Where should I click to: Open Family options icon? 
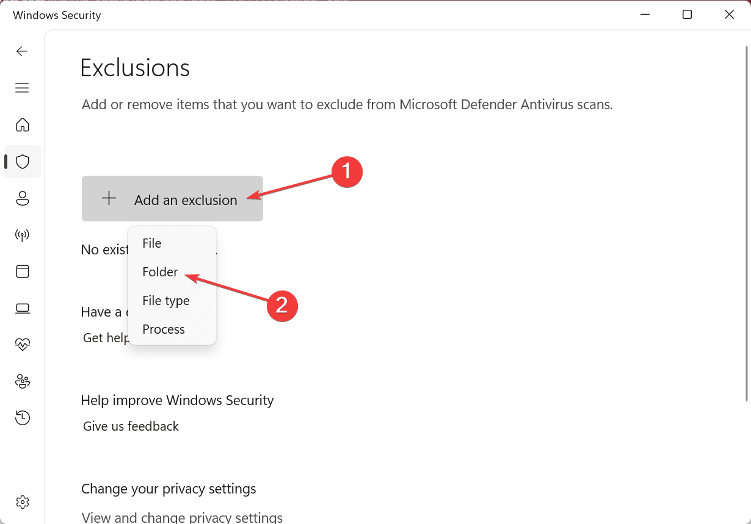click(x=23, y=381)
